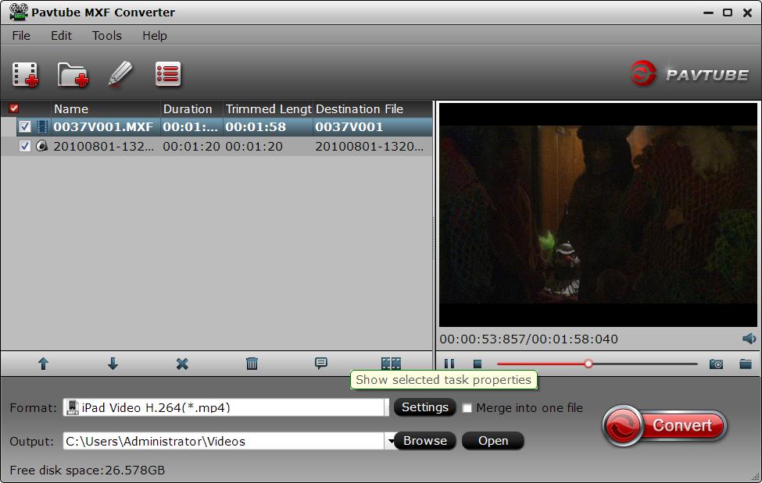Click the Destination File column header
This screenshot has height=483, width=762.
point(373,108)
